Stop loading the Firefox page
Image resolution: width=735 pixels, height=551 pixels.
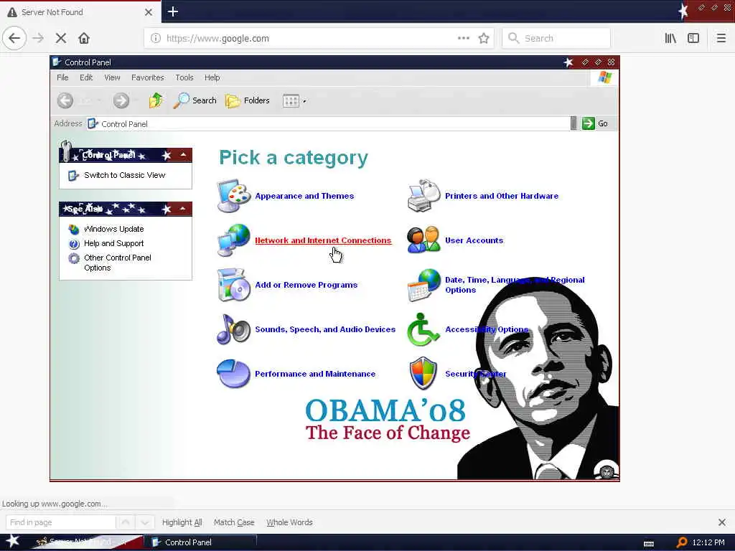tap(61, 38)
